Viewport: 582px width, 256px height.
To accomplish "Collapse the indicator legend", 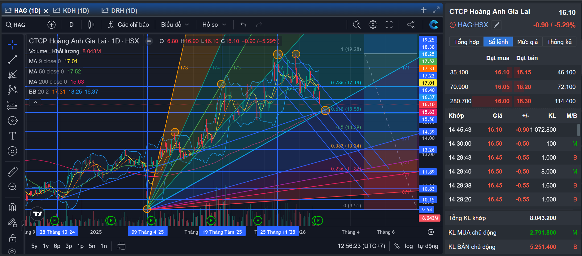I will 35,102.
